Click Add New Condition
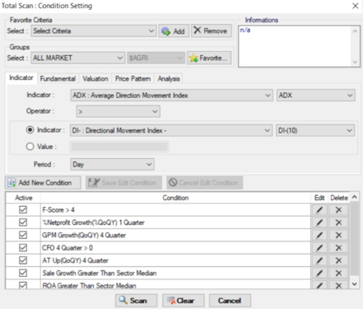Viewport: 363px width, 309px height. click(x=43, y=183)
